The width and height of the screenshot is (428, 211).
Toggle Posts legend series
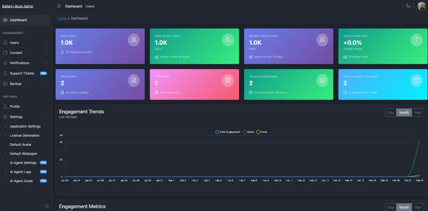pos(262,132)
